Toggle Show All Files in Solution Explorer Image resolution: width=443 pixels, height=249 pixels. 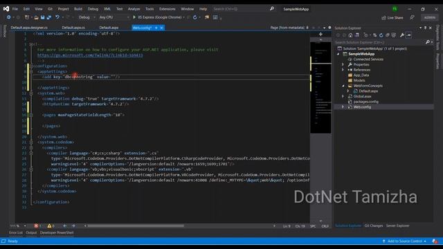point(394,35)
